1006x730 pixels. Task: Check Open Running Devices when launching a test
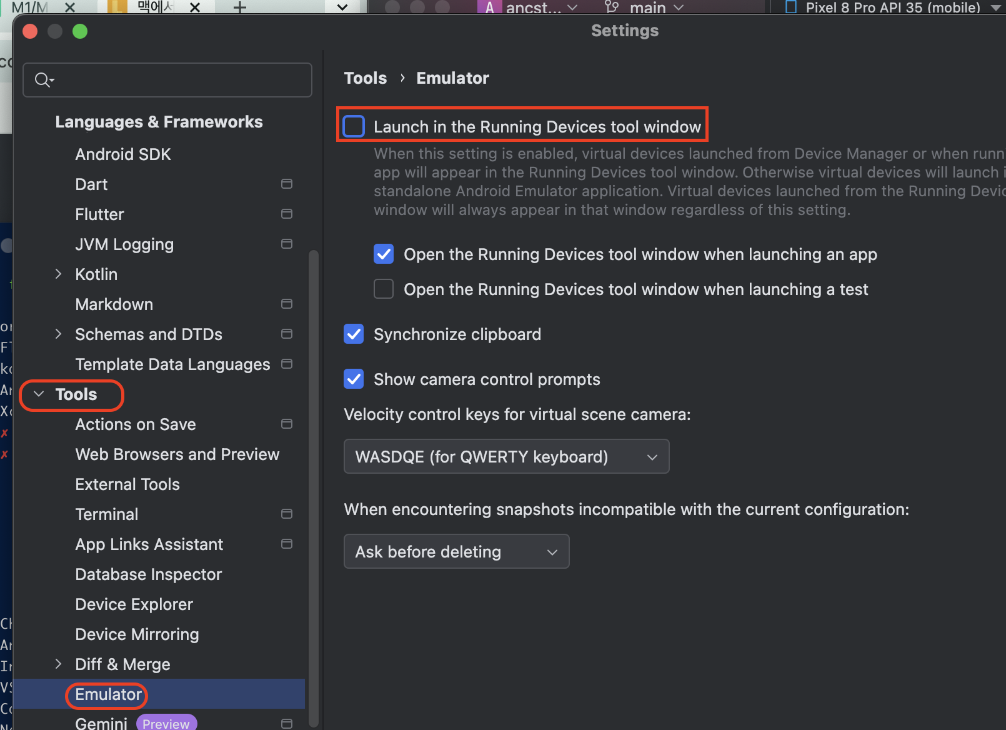[x=384, y=289]
